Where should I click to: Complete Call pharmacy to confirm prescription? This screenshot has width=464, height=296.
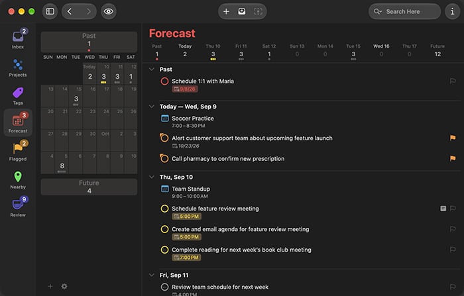[x=164, y=158]
